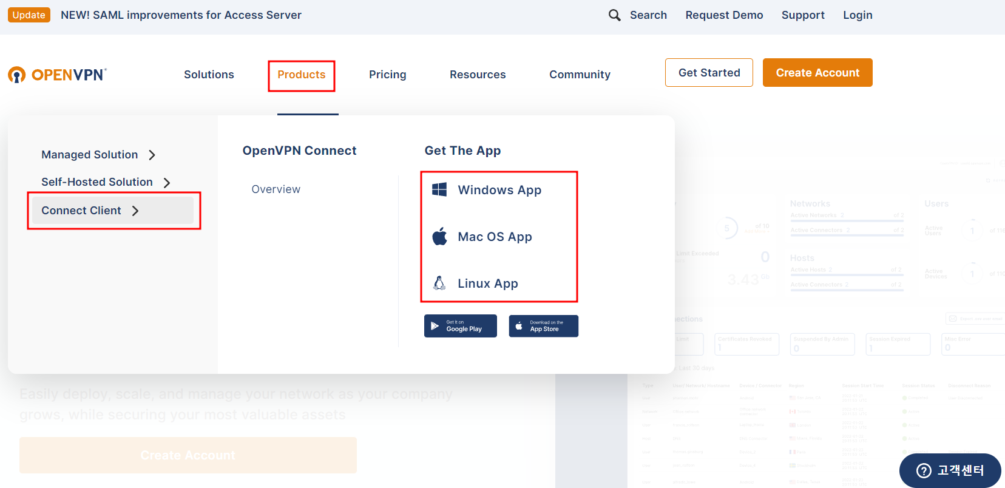Image resolution: width=1005 pixels, height=488 pixels.
Task: Click the Search link in top bar
Action: click(x=648, y=15)
